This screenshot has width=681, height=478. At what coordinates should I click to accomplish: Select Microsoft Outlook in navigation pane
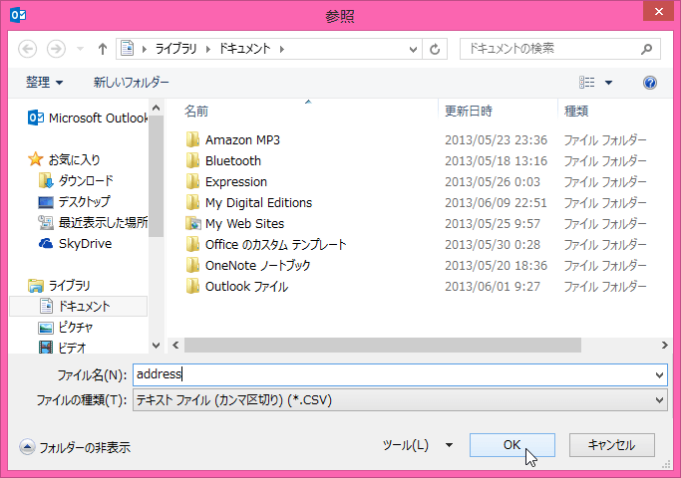pos(88,118)
